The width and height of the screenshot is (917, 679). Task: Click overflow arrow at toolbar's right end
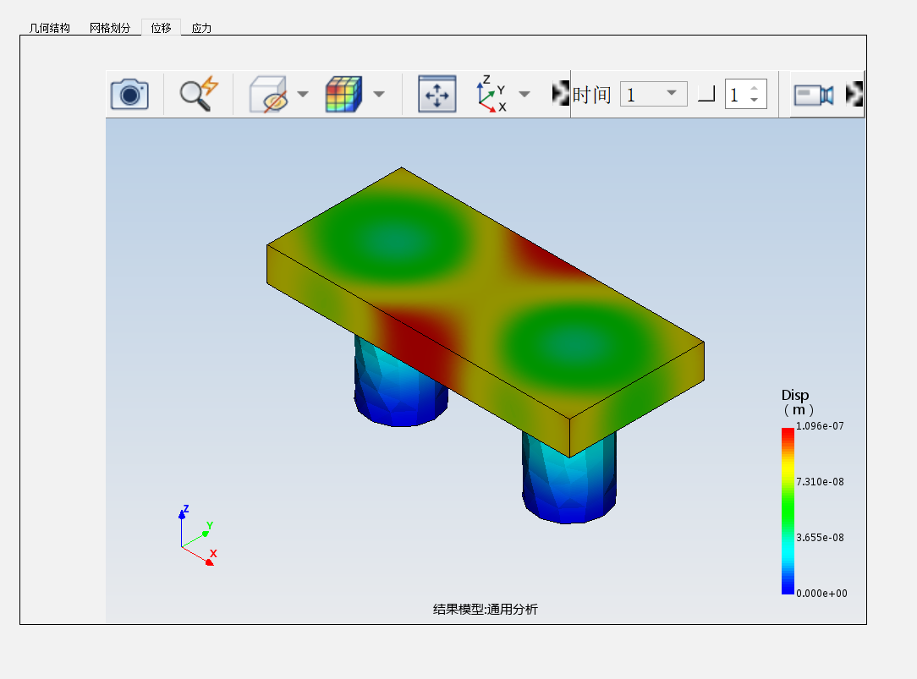[854, 94]
